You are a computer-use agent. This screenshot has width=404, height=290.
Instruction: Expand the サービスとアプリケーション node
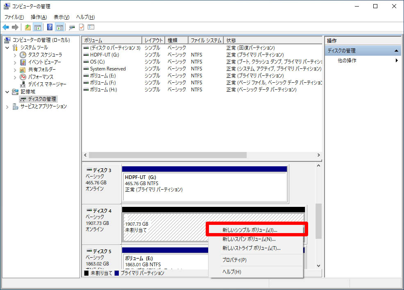click(7, 106)
